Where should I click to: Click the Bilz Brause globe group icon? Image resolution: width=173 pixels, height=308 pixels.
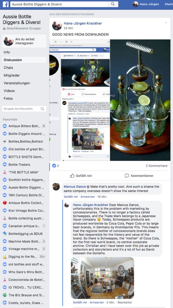(5, 295)
